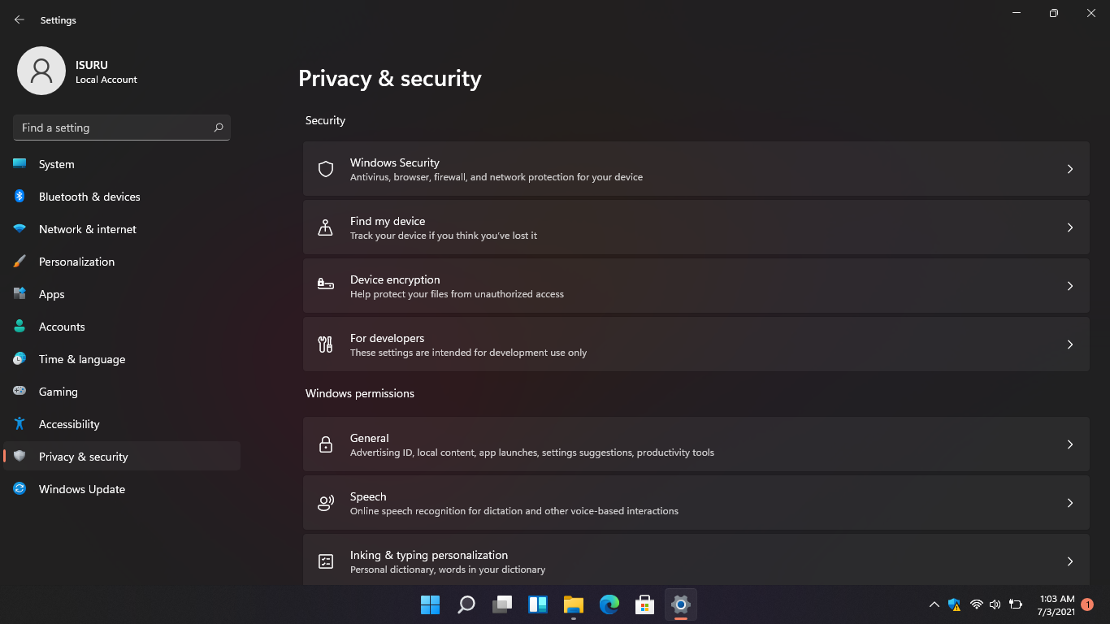1110x624 pixels.
Task: Open the notification badge in the tray
Action: pos(1087,604)
